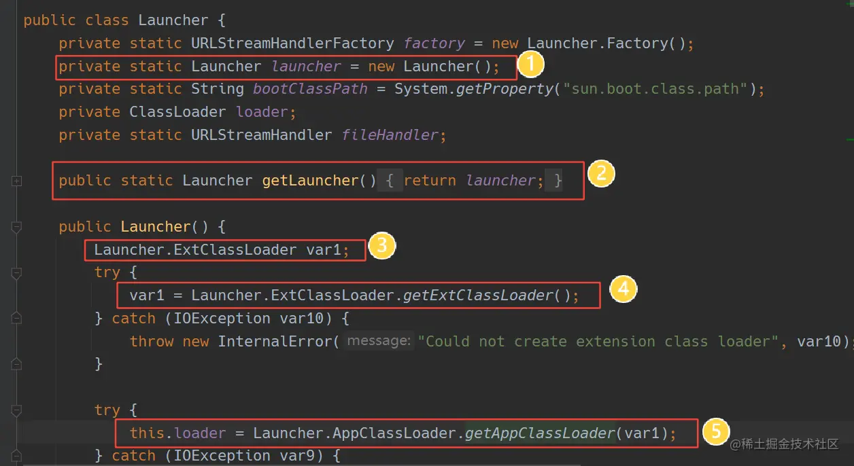
Task: Click the fileHandler field name
Action: coord(390,135)
